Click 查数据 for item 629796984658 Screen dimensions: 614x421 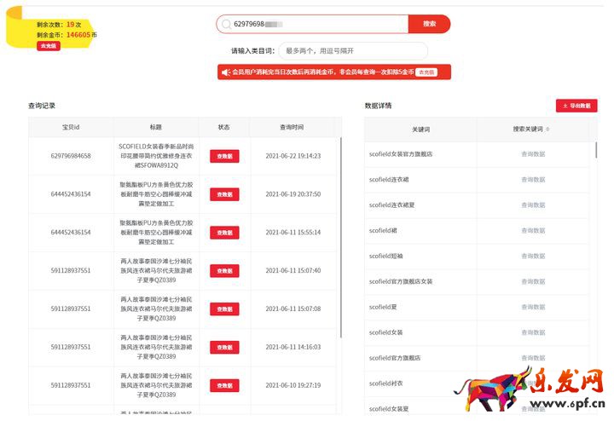[224, 156]
